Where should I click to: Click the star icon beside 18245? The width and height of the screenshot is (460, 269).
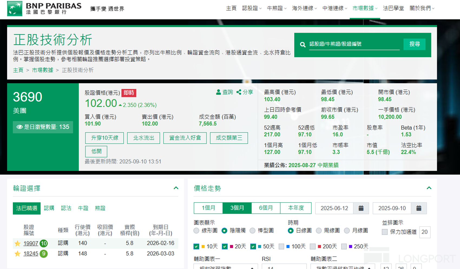(18, 254)
